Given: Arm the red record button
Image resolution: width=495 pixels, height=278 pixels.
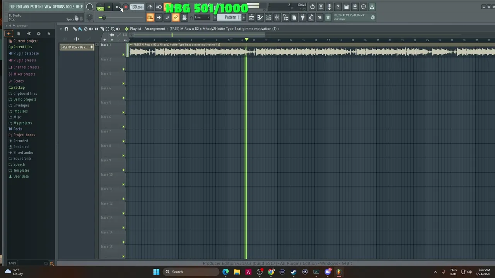Looking at the screenshot, I should [x=125, y=7].
